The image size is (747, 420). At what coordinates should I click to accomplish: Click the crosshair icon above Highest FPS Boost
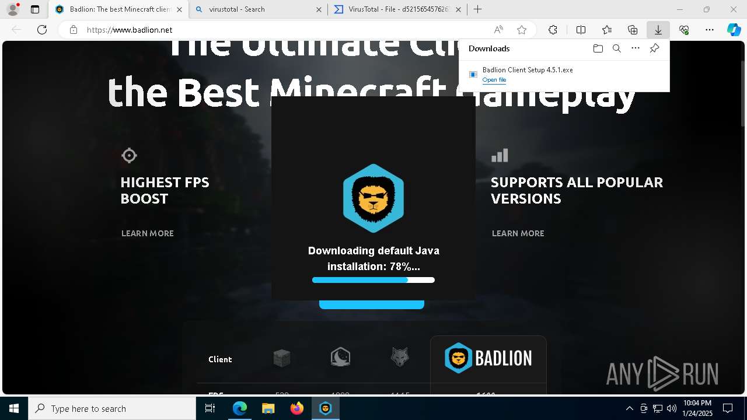click(129, 155)
